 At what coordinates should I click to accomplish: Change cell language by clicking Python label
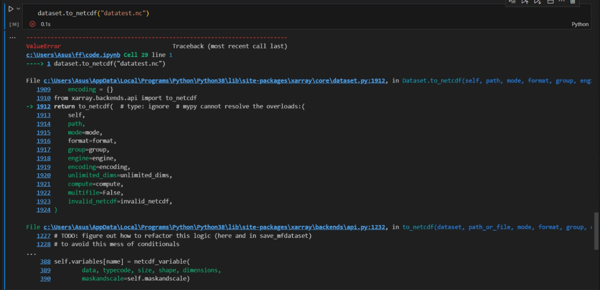coord(581,24)
